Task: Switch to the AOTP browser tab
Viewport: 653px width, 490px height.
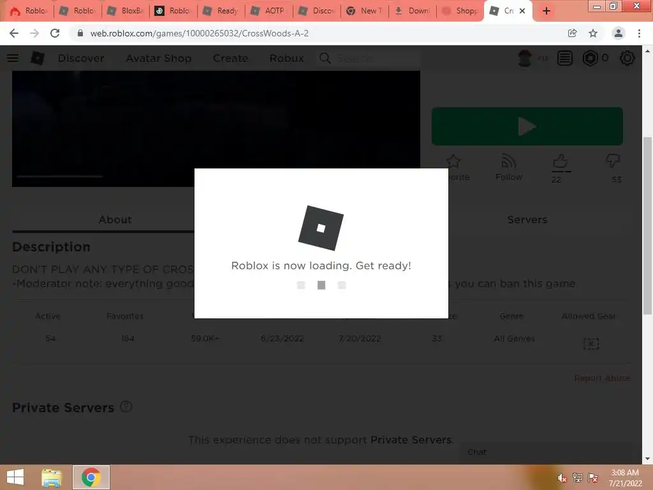Action: coord(269,11)
